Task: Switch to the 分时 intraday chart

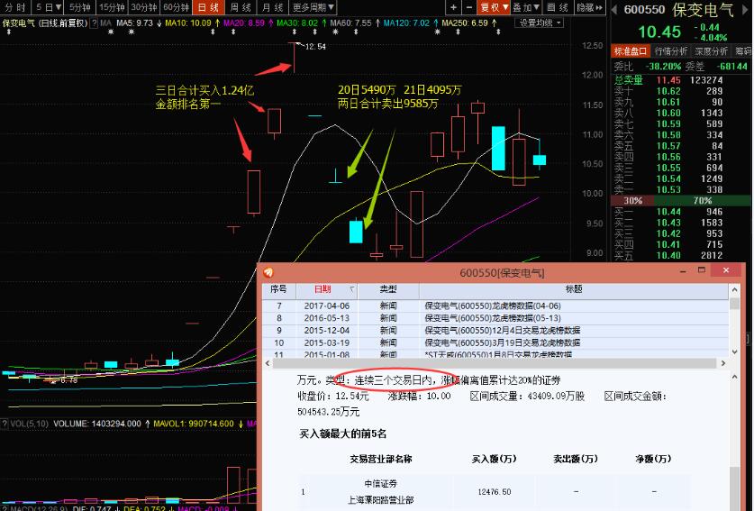Action: (x=15, y=7)
